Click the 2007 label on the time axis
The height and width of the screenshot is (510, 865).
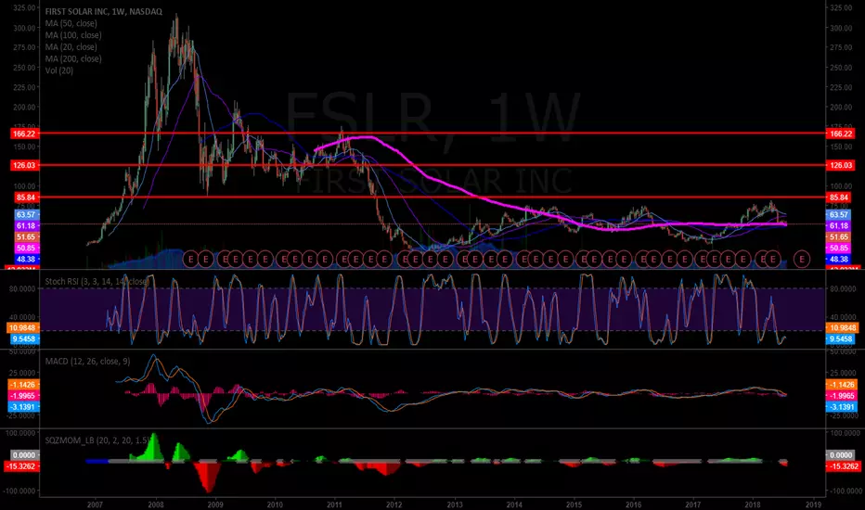(95, 504)
